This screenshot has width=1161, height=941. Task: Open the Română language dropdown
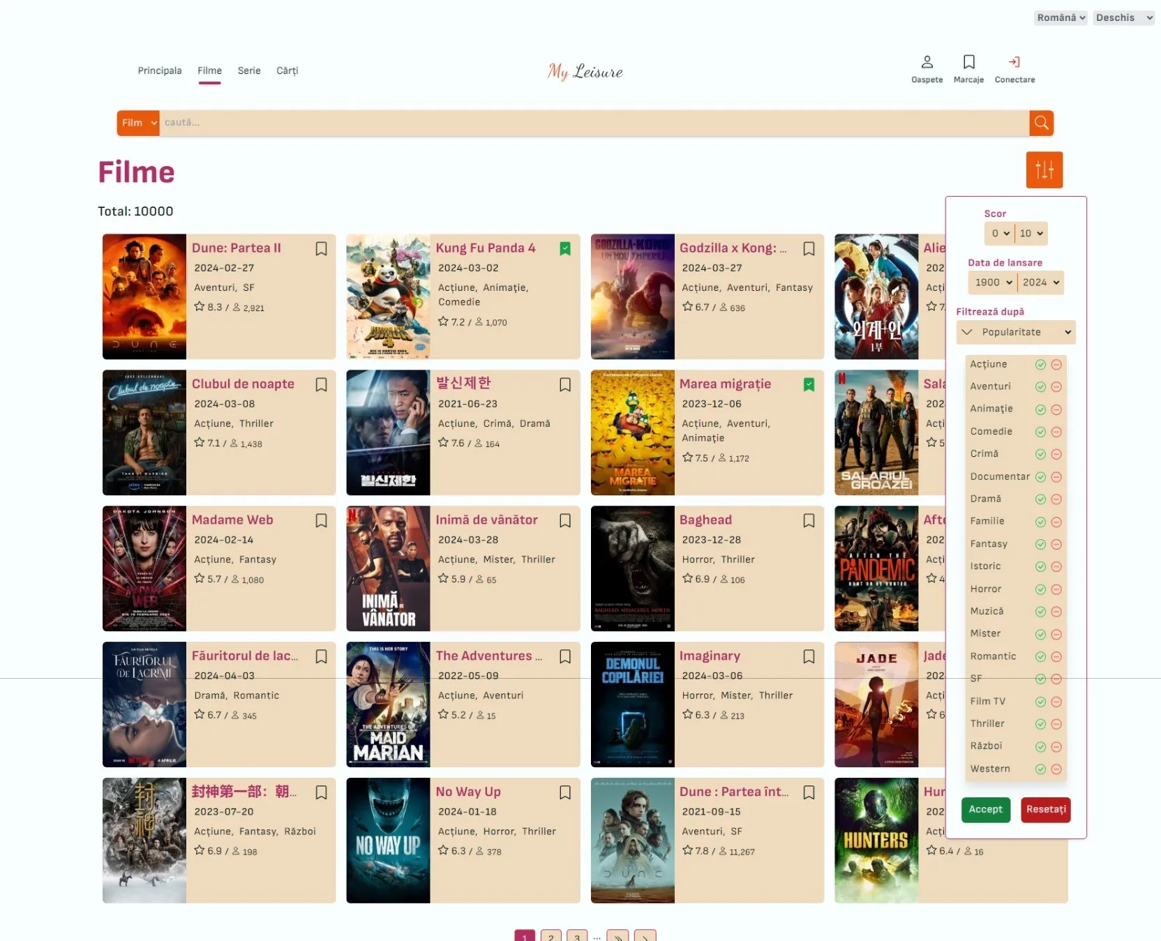pos(1061,17)
